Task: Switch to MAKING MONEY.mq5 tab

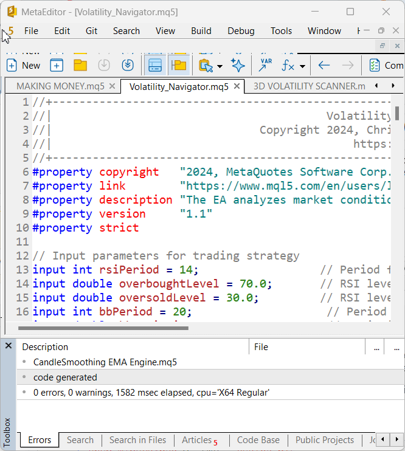Action: pyautogui.click(x=60, y=86)
